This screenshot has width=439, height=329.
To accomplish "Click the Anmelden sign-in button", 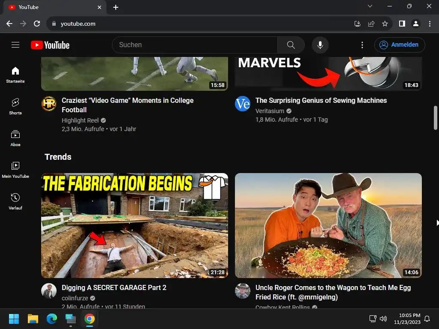I will click(400, 45).
